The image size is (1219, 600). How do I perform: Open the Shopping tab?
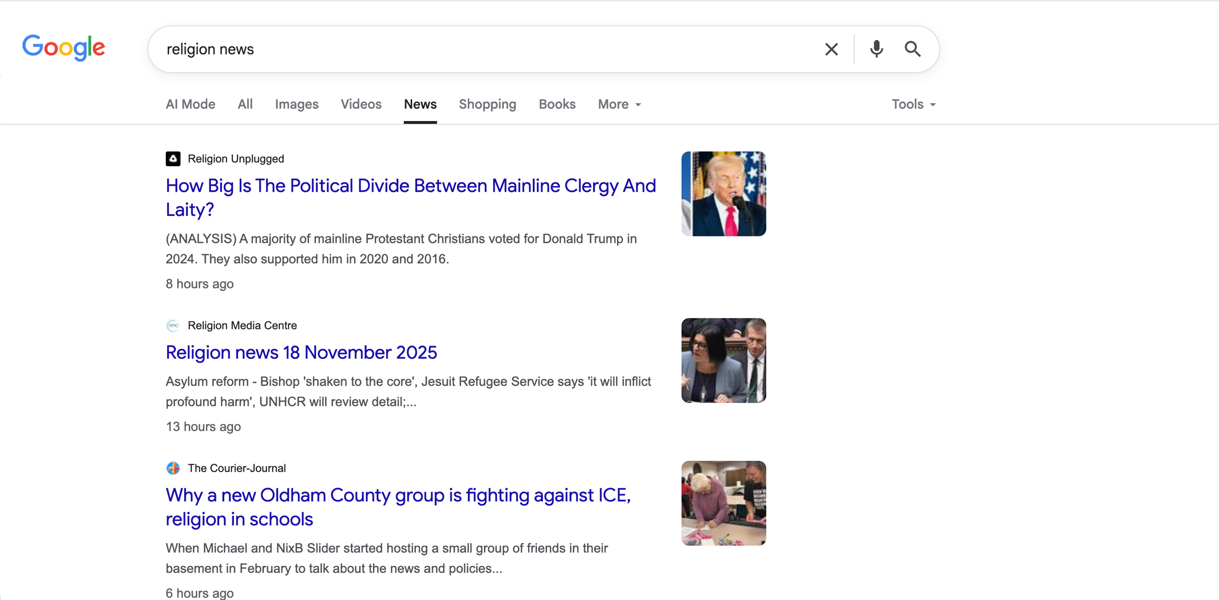click(x=487, y=104)
